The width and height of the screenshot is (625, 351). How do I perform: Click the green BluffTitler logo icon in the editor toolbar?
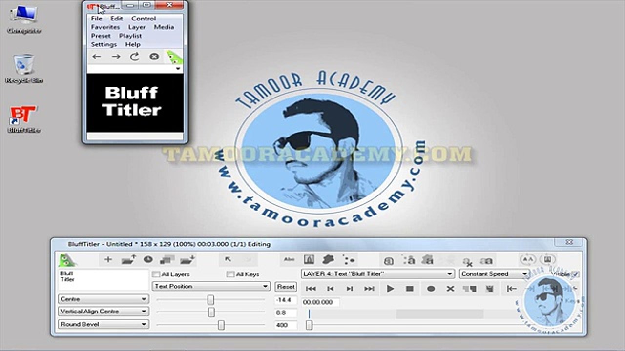click(68, 260)
